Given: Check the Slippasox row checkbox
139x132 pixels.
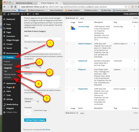Looking at the screenshot, I should coord(67,69).
